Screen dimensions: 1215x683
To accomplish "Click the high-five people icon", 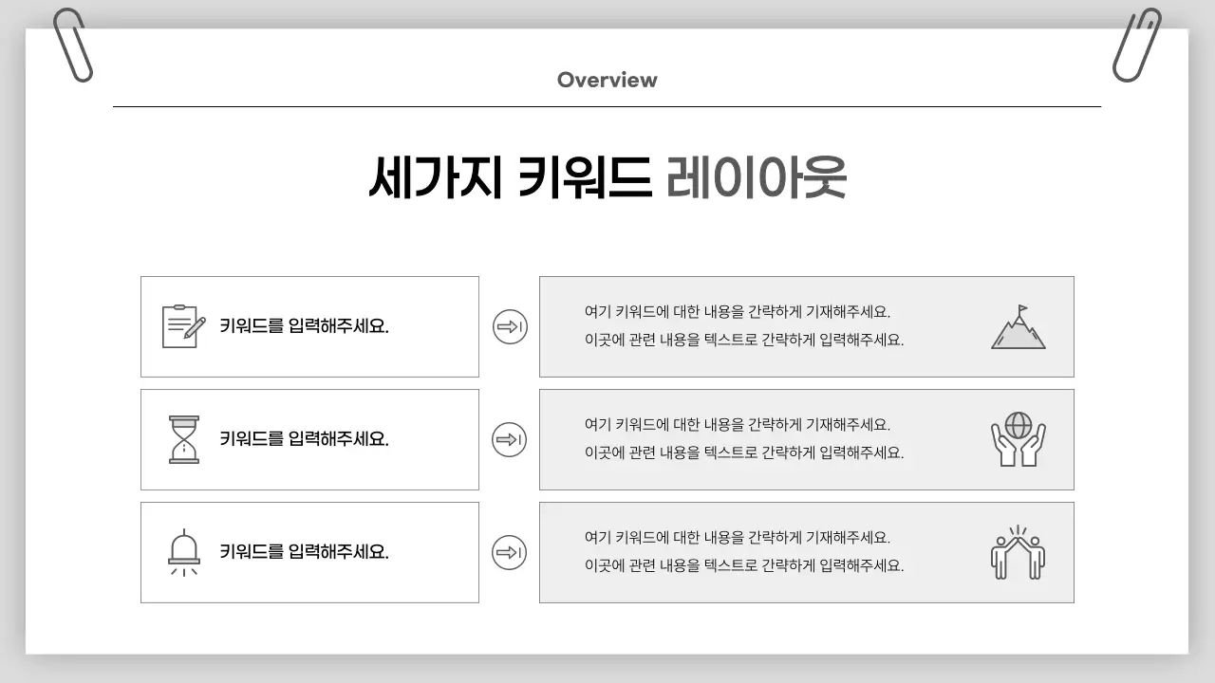I will click(1018, 551).
